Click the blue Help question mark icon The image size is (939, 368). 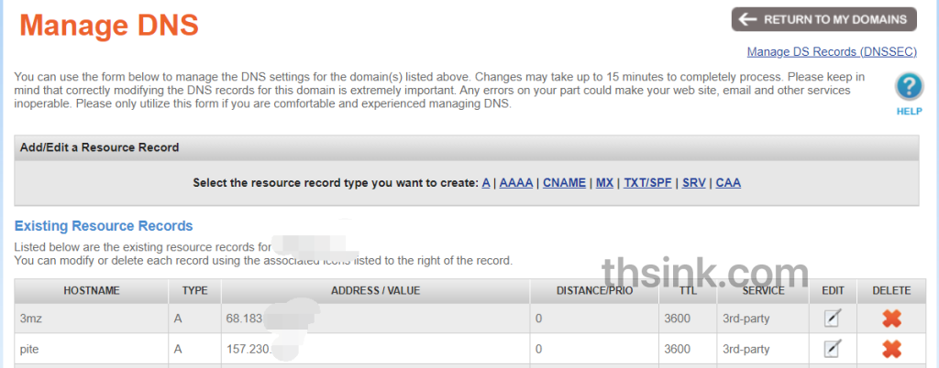[x=908, y=88]
